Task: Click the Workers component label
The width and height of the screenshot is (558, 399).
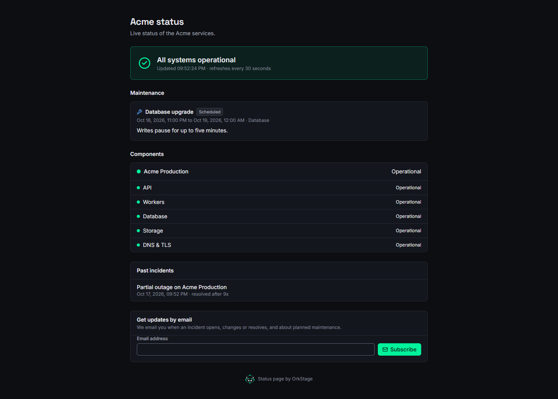Action: coord(153,202)
